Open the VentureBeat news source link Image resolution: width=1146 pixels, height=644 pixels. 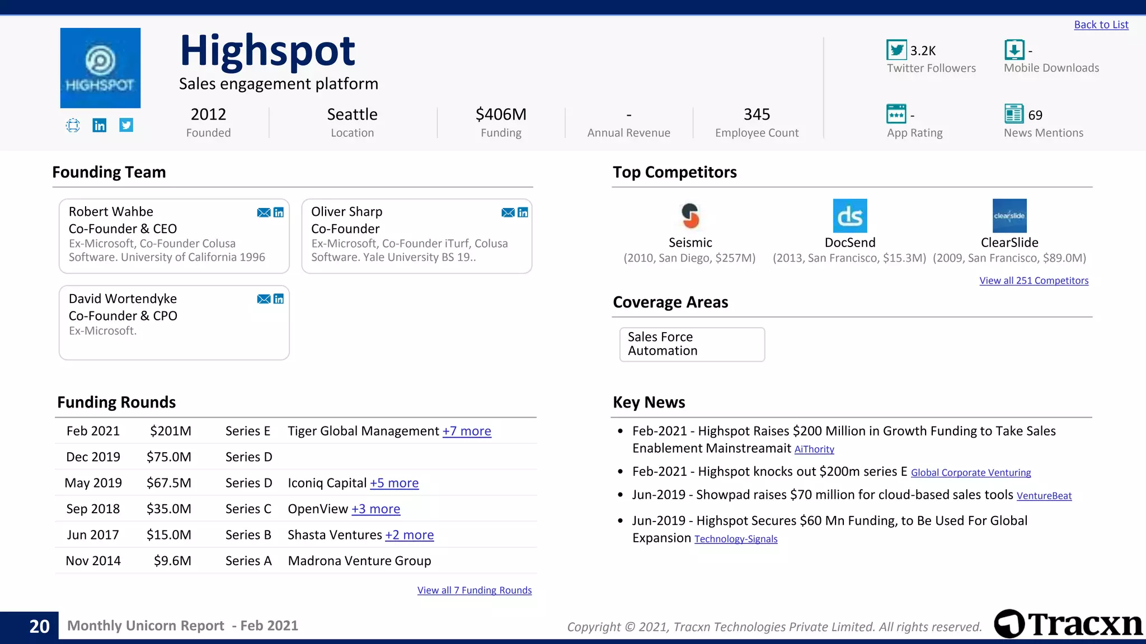[x=1044, y=496]
